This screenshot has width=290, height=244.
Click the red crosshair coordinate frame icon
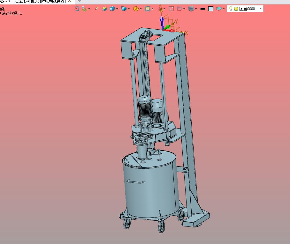[160, 9]
